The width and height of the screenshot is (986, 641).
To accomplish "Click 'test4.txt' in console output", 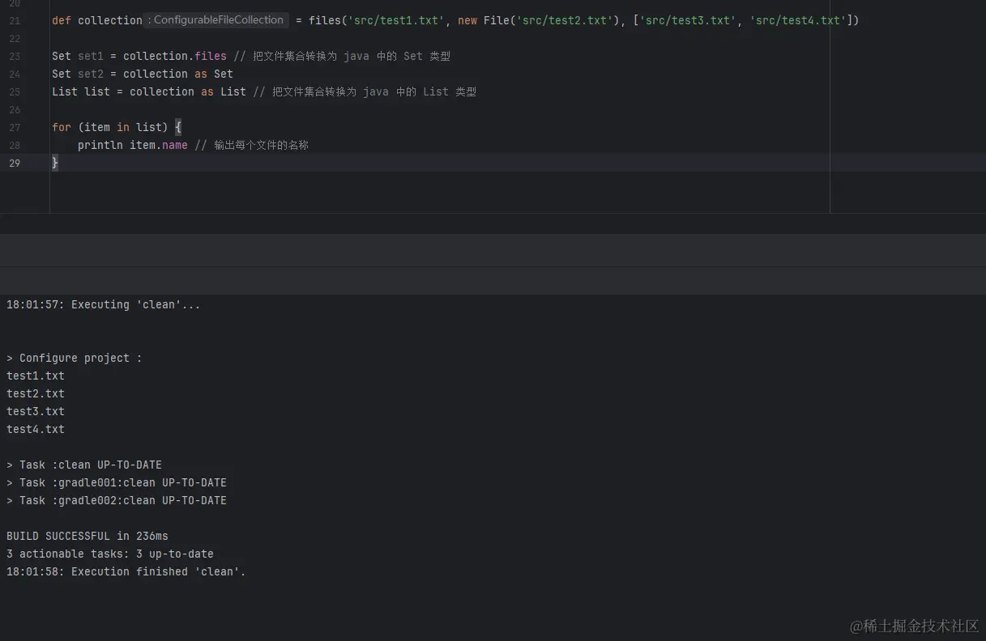I will (36, 429).
